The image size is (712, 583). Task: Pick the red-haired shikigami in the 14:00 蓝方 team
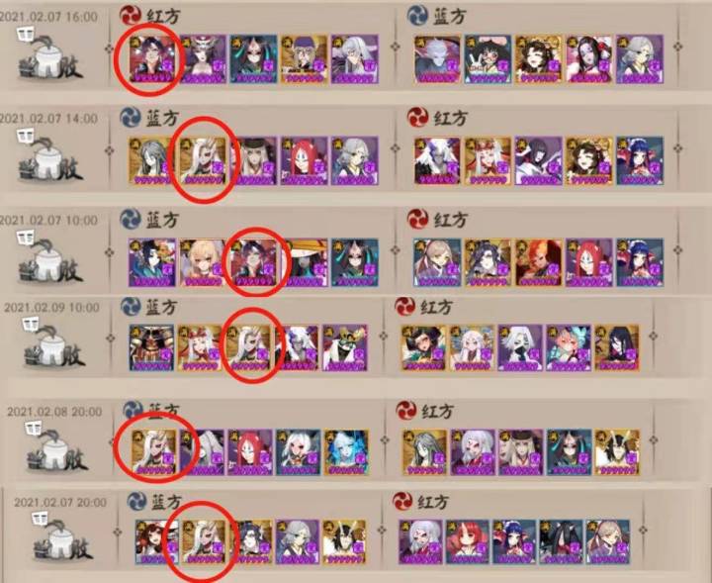click(304, 161)
